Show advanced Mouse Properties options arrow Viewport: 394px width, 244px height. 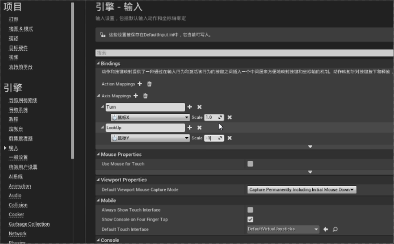pos(310,172)
